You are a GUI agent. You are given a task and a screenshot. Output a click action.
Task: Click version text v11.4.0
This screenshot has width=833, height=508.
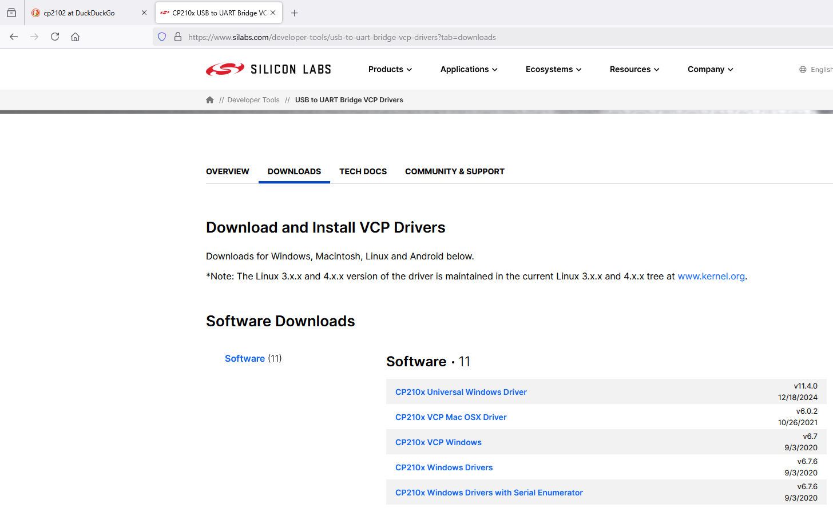point(806,386)
